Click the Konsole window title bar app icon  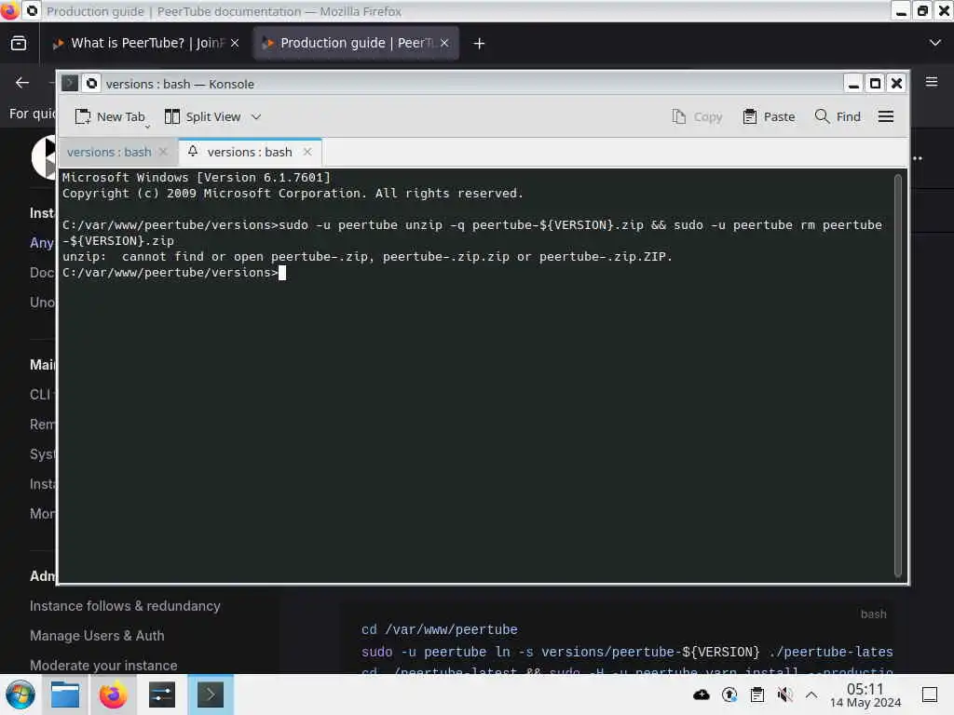point(70,83)
